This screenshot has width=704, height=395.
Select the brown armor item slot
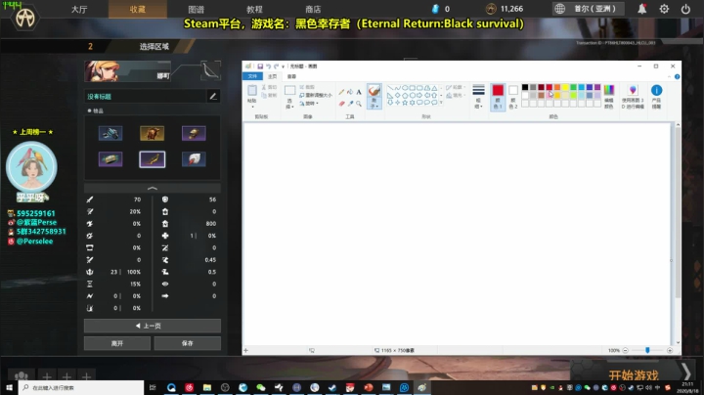(x=153, y=133)
